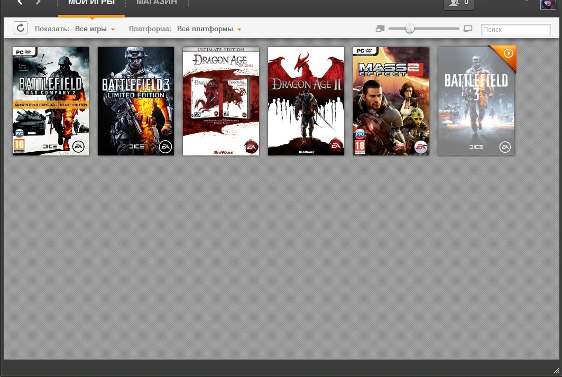Select Battlefield Bad Company 2 cover
This screenshot has height=377, width=562.
coord(51,101)
